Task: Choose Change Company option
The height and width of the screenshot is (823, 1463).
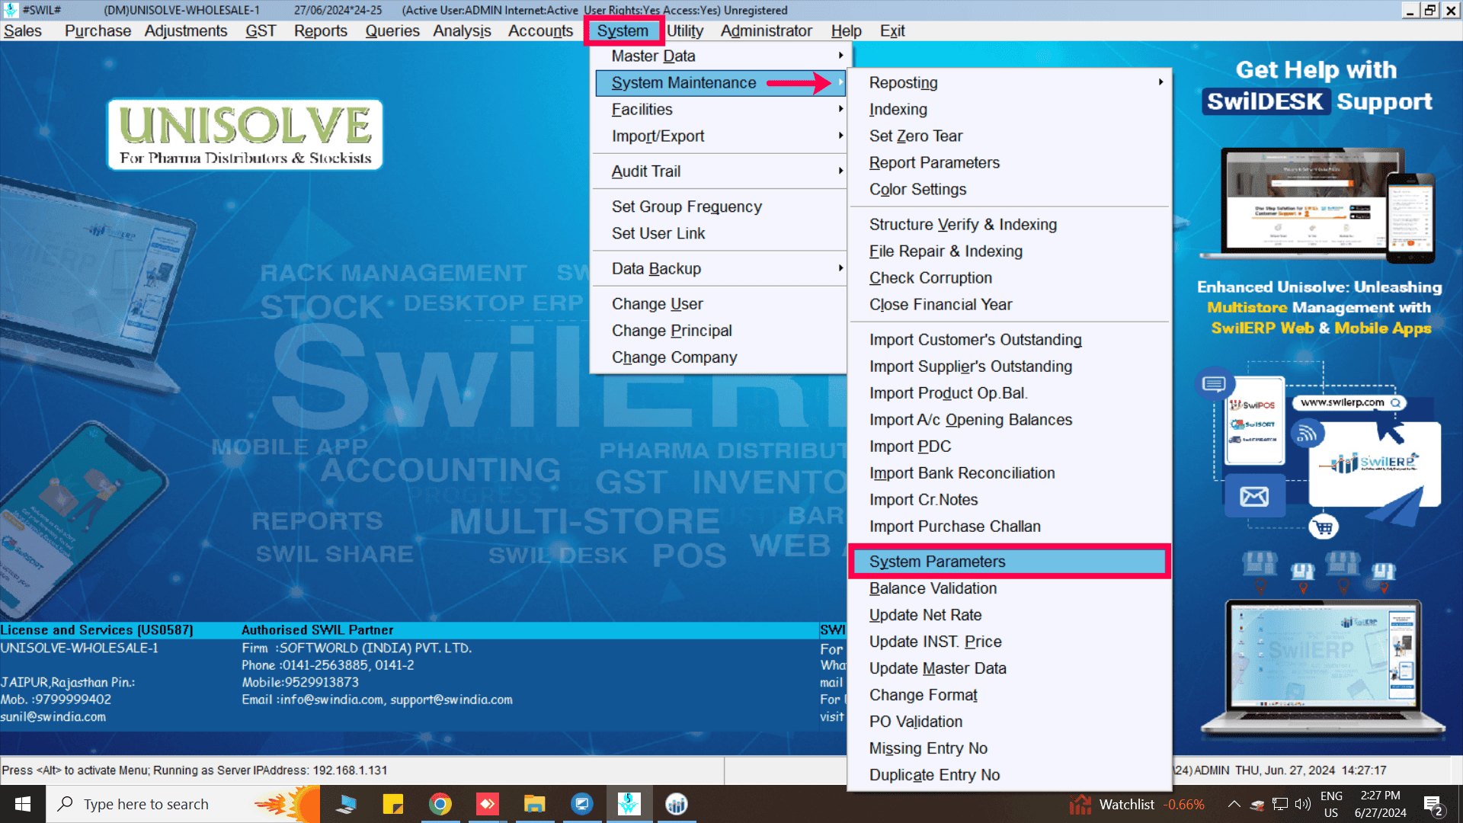Action: pos(720,357)
